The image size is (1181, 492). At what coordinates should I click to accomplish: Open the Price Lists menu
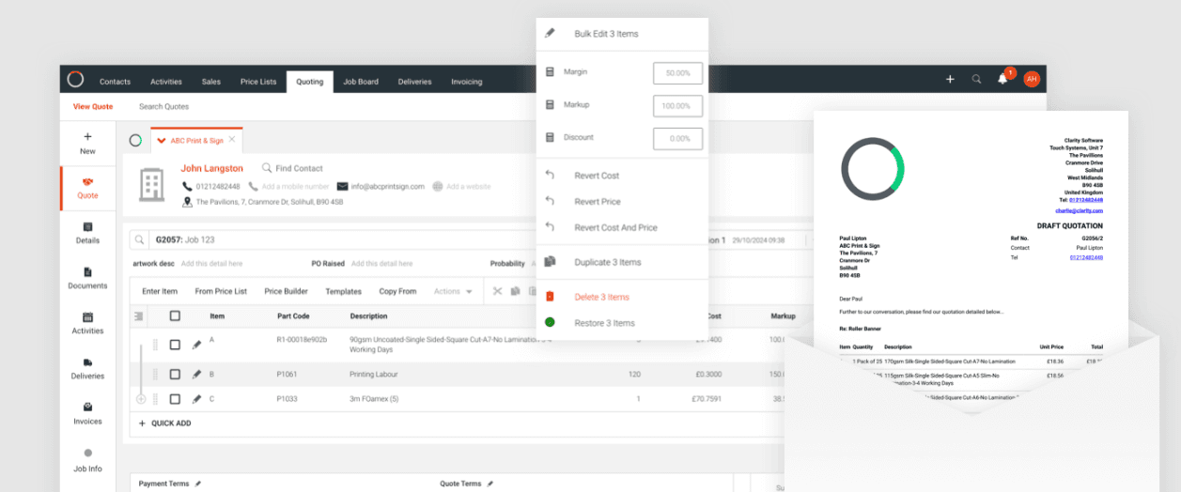[x=258, y=82]
